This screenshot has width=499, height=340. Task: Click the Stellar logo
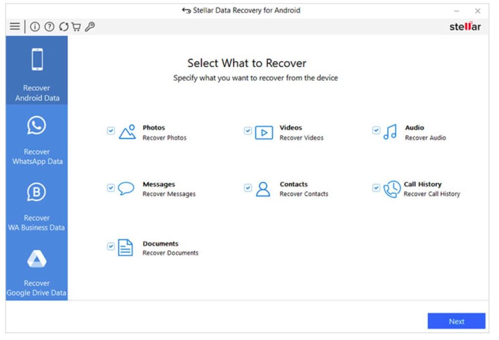click(464, 27)
